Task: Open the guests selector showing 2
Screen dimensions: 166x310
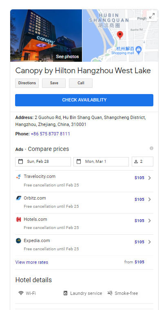Action: [x=142, y=162]
